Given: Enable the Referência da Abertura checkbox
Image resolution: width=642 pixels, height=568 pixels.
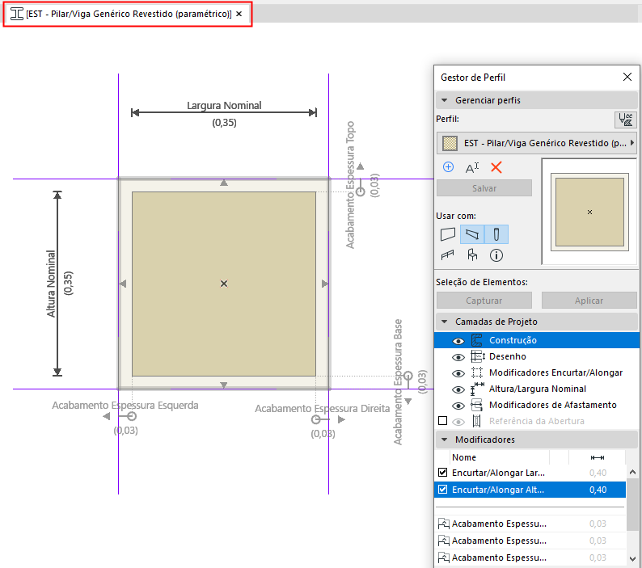Looking at the screenshot, I should coord(442,421).
